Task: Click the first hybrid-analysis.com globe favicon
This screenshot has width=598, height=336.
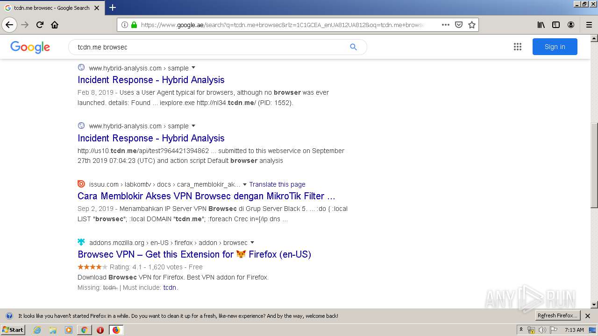Action: [81, 67]
